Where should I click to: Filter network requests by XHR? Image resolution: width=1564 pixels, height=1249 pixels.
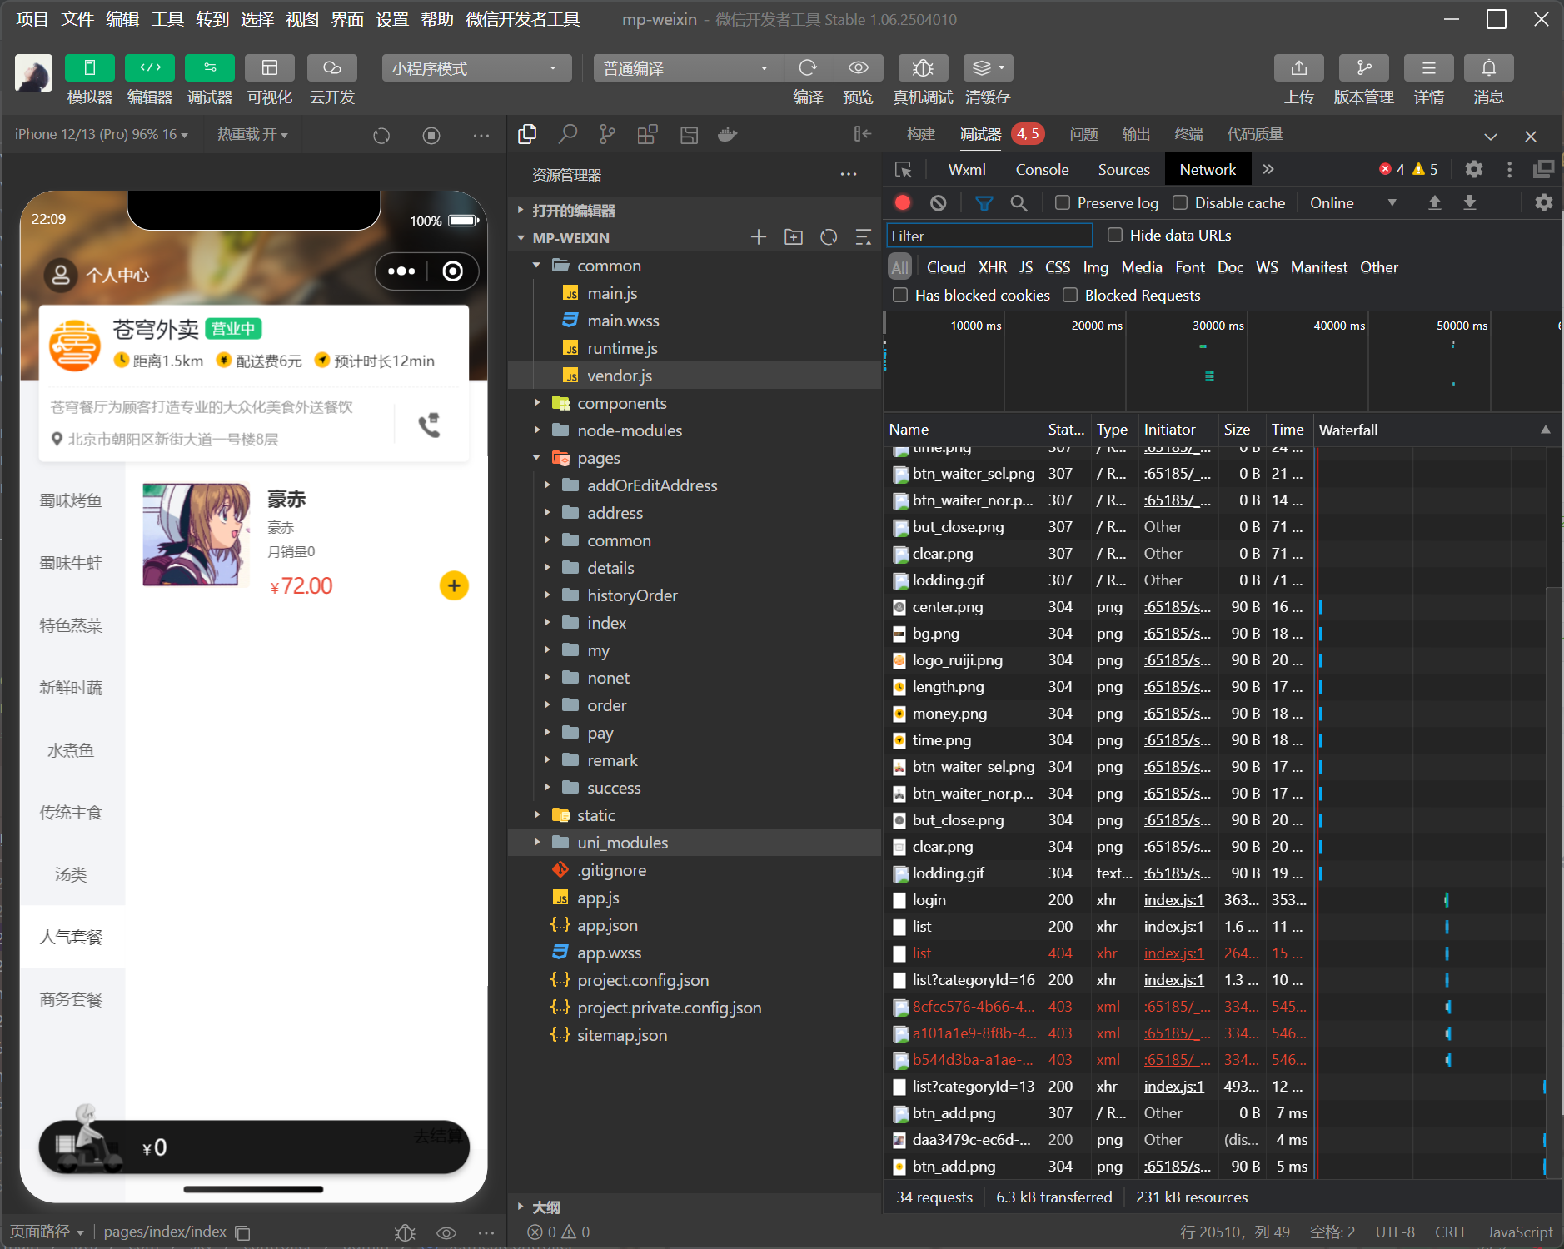992,267
